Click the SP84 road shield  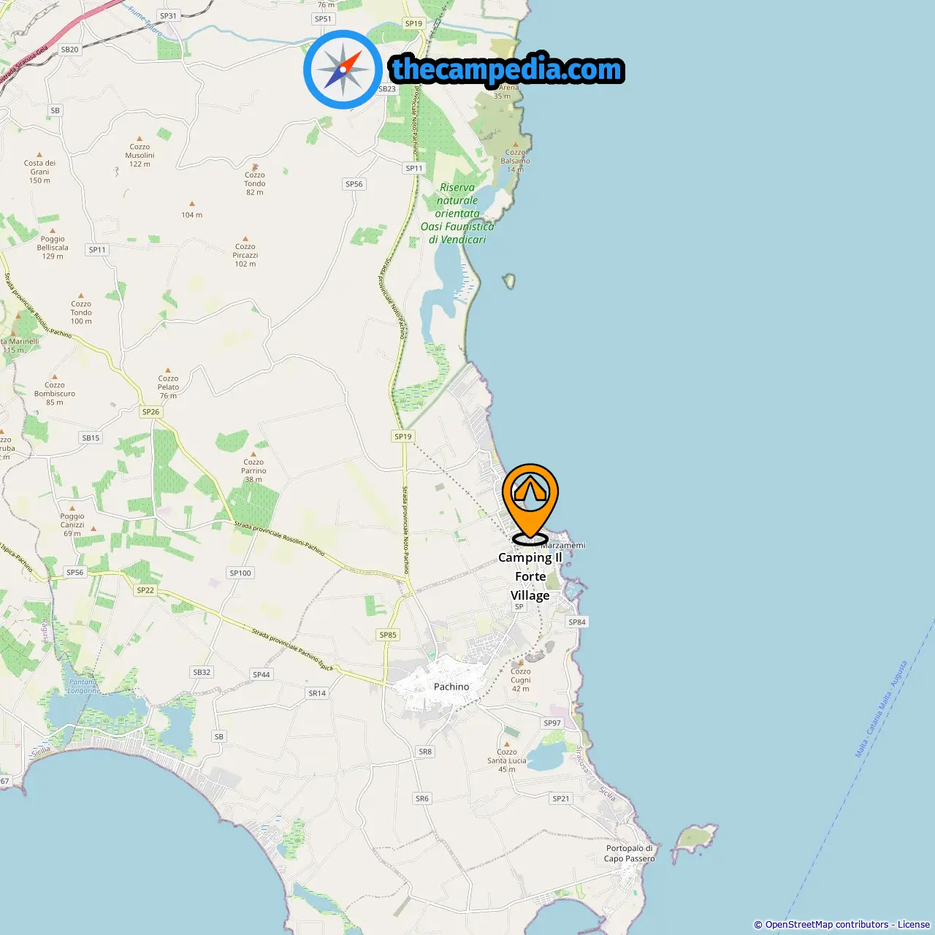coord(577,622)
